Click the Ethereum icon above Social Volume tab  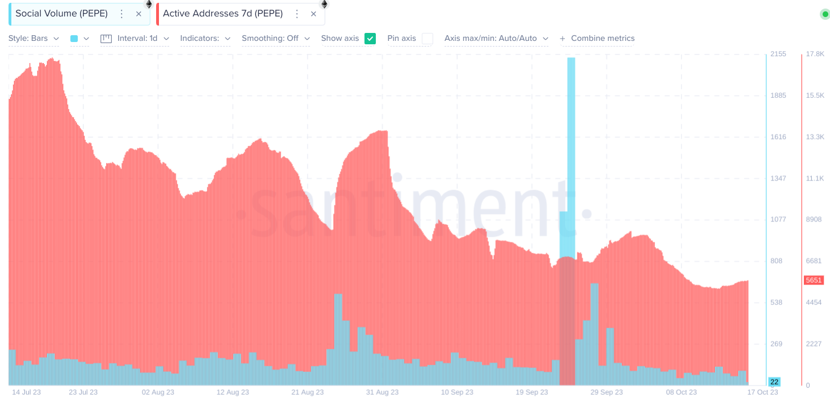pyautogui.click(x=149, y=4)
